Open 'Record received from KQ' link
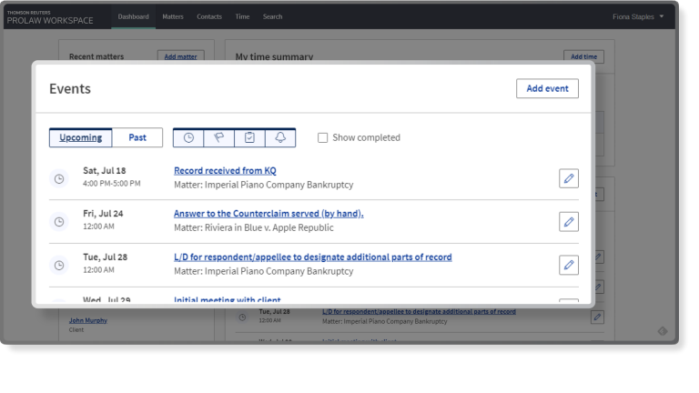 pyautogui.click(x=225, y=170)
